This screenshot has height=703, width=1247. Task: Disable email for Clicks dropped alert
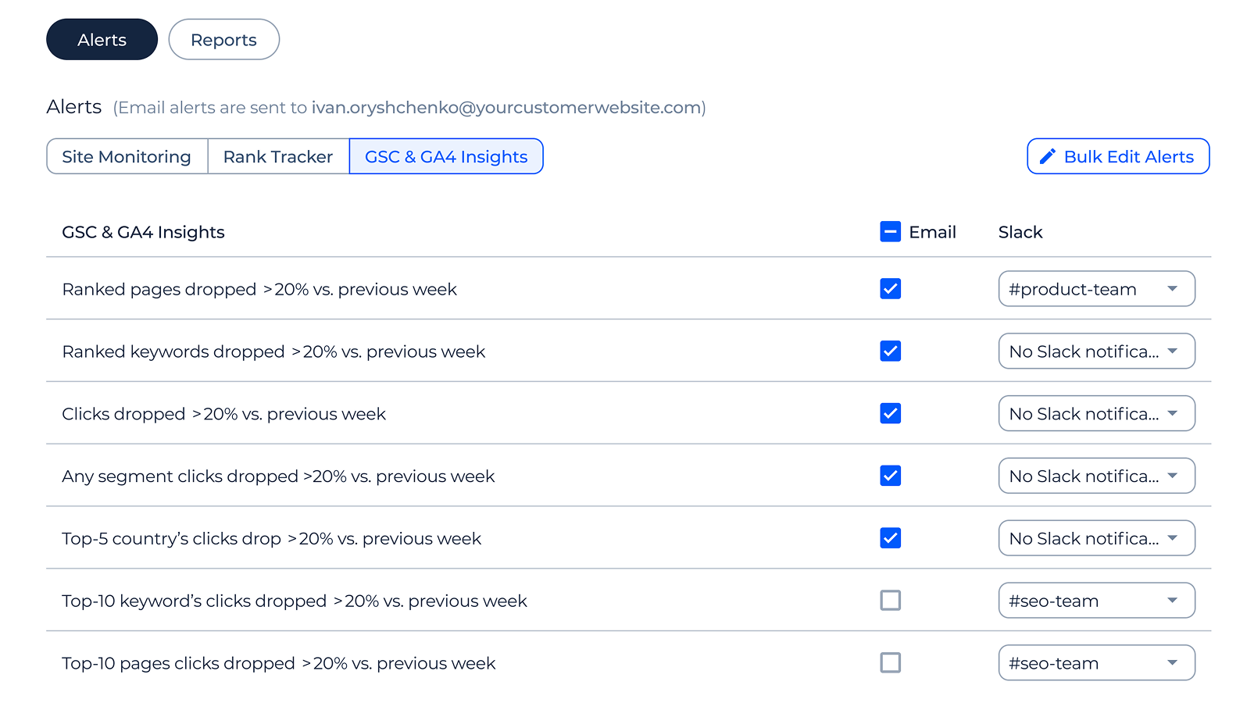pos(890,413)
